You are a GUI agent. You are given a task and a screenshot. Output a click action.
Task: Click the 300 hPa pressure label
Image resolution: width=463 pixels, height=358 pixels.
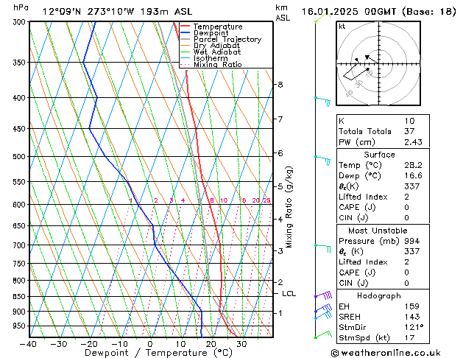(x=21, y=22)
